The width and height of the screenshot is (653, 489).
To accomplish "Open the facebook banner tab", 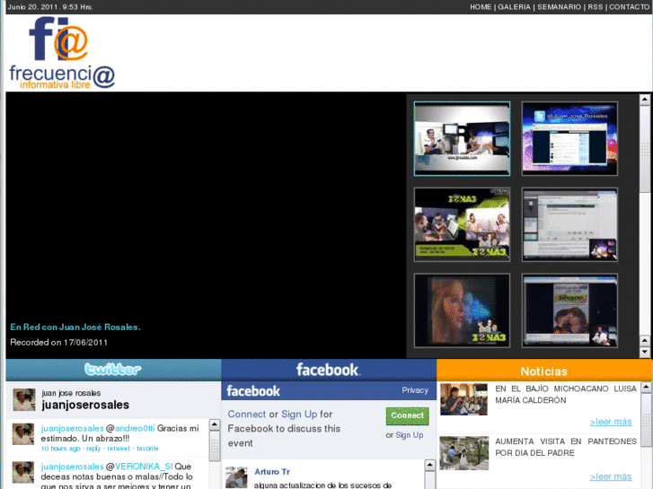I will point(329,370).
